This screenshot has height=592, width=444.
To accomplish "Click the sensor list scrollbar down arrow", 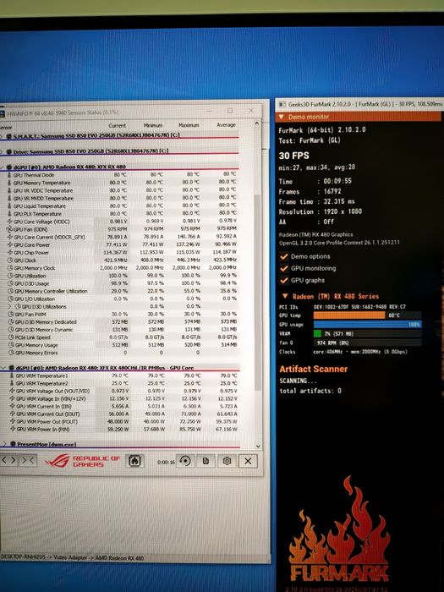I will tap(258, 447).
